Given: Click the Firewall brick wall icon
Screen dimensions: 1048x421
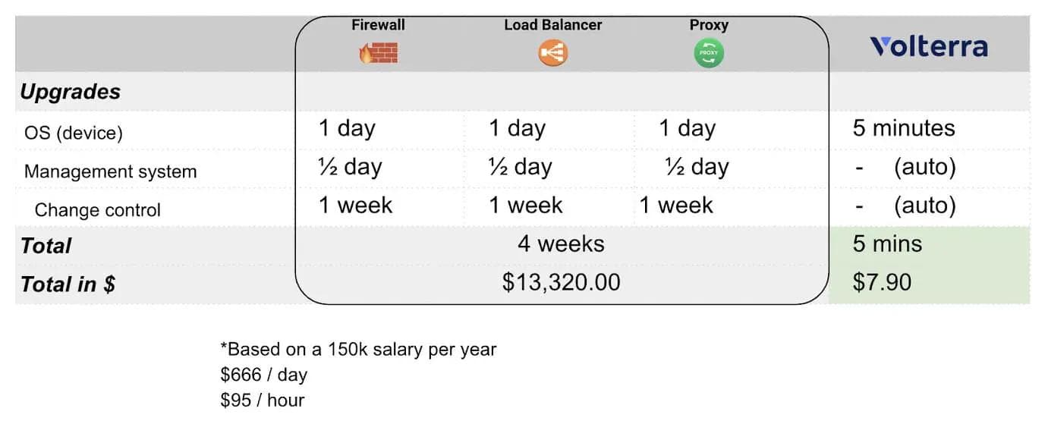Looking at the screenshot, I should click(379, 52).
